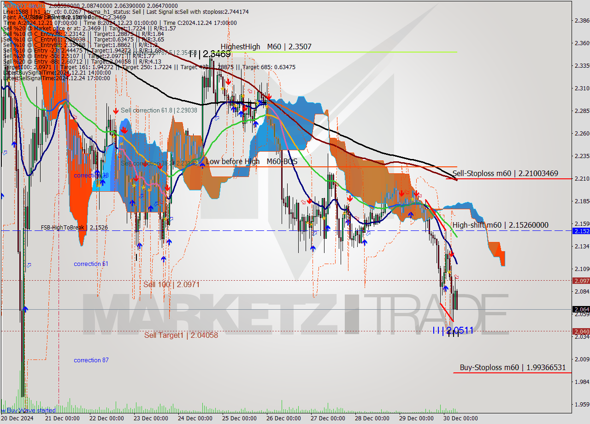Select the 'Sell-Stoploss m60 | 2.21003469' label
This screenshot has height=424, width=590.
pyautogui.click(x=505, y=173)
